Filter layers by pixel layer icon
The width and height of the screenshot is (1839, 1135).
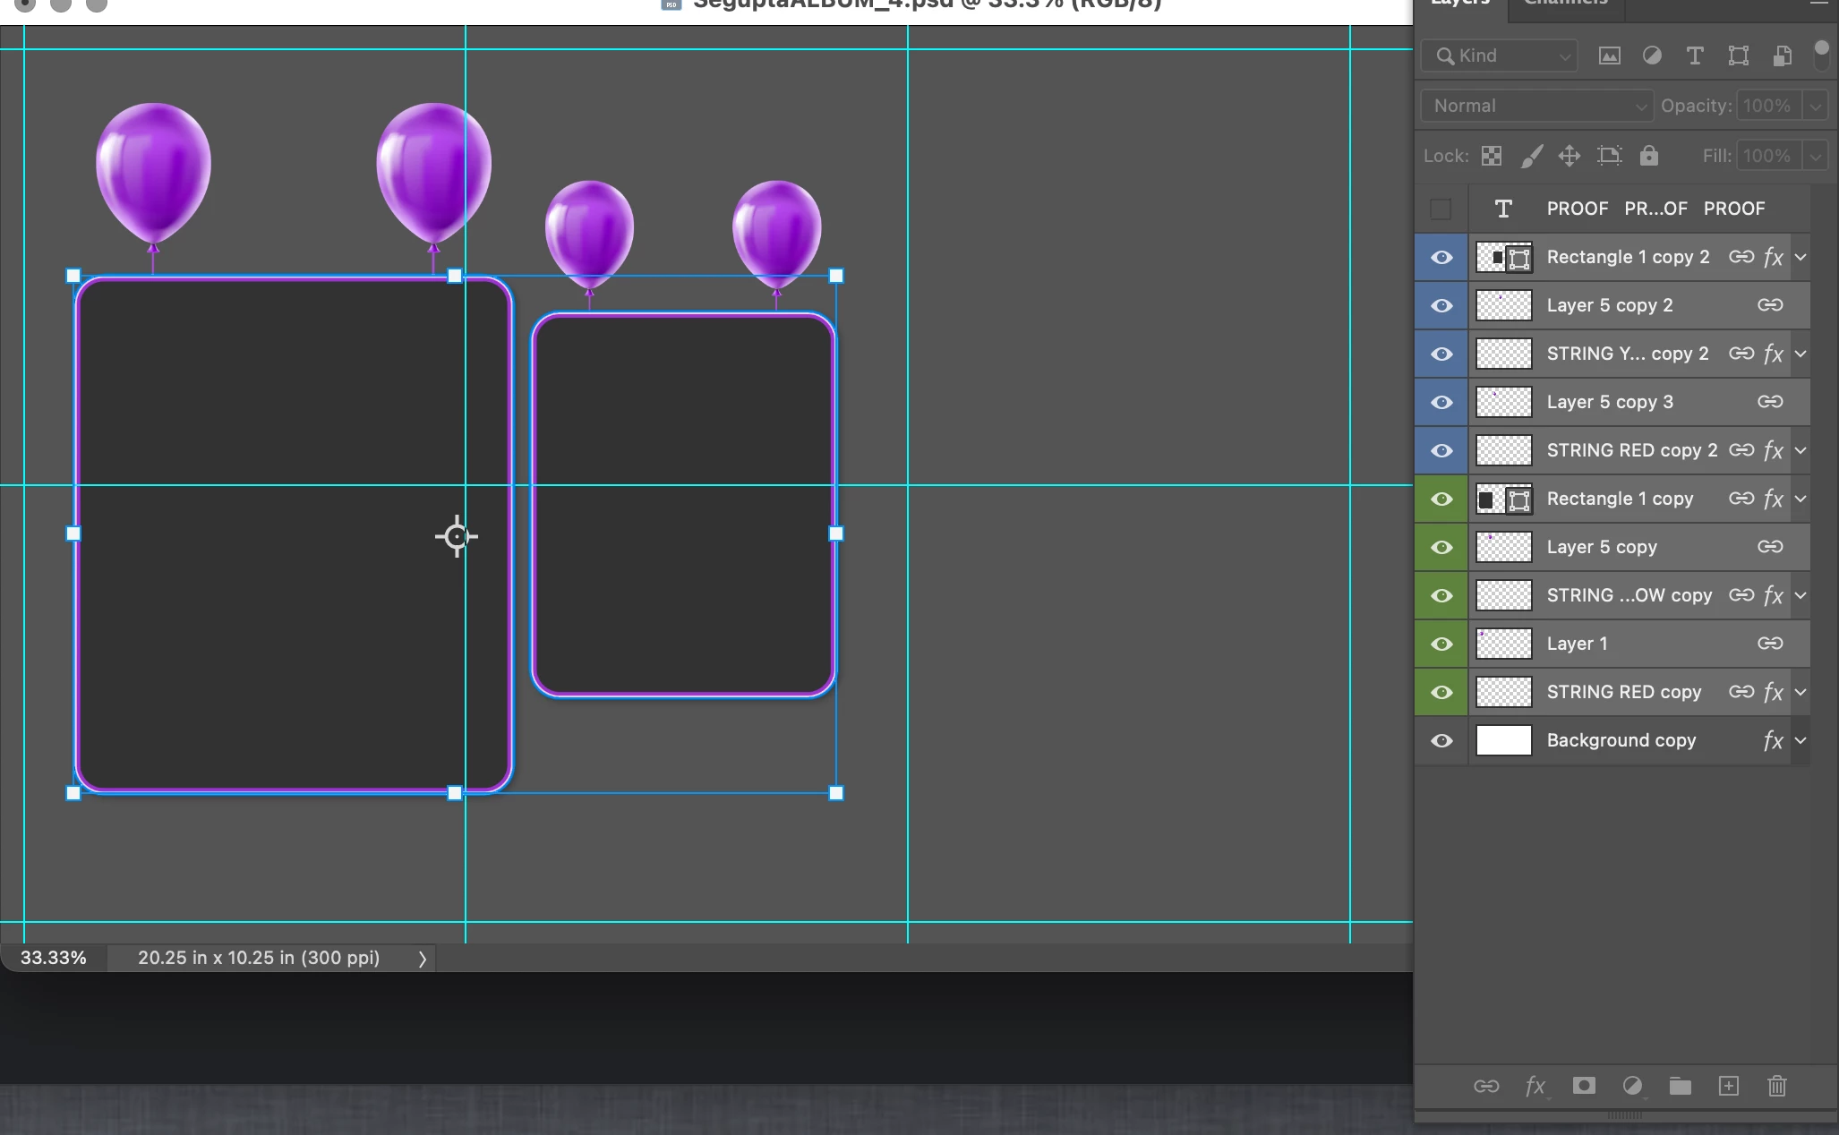point(1609,56)
